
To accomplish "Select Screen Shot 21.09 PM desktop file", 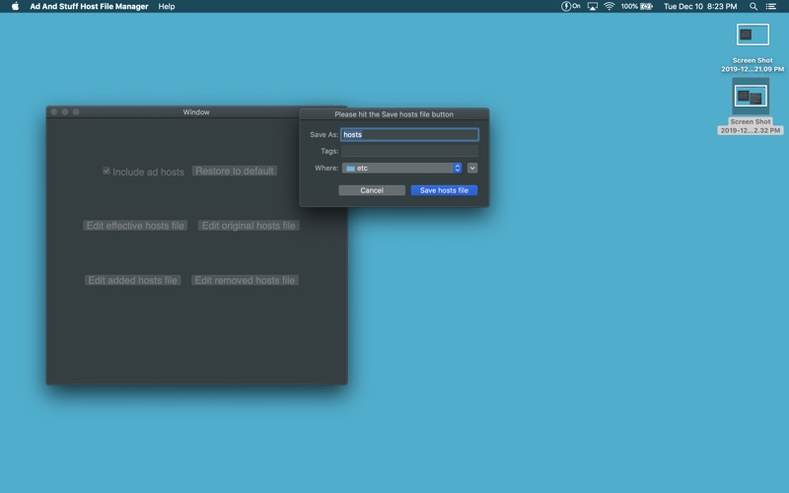I will click(x=753, y=48).
